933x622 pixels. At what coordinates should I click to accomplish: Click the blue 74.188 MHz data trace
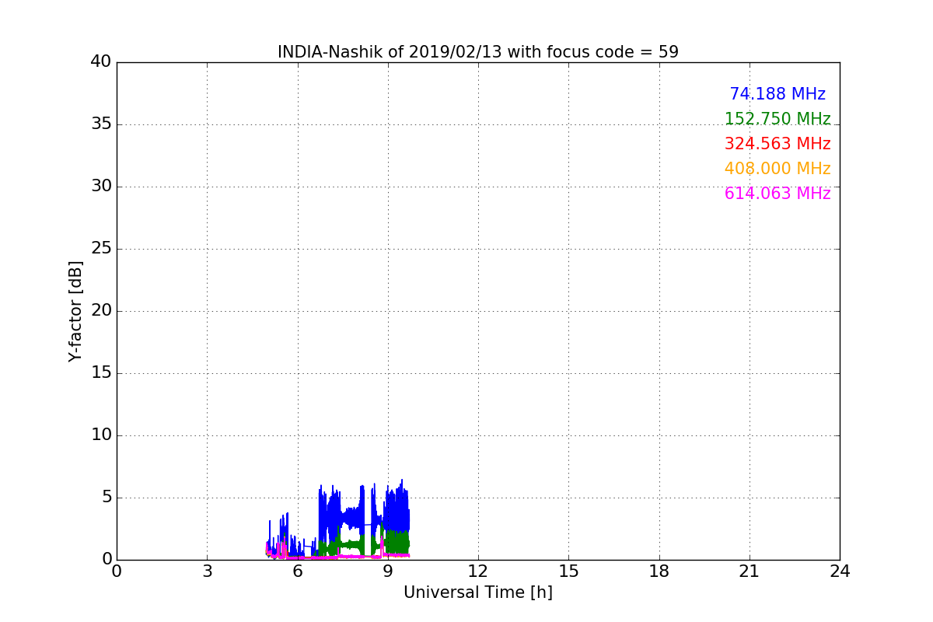click(398, 513)
